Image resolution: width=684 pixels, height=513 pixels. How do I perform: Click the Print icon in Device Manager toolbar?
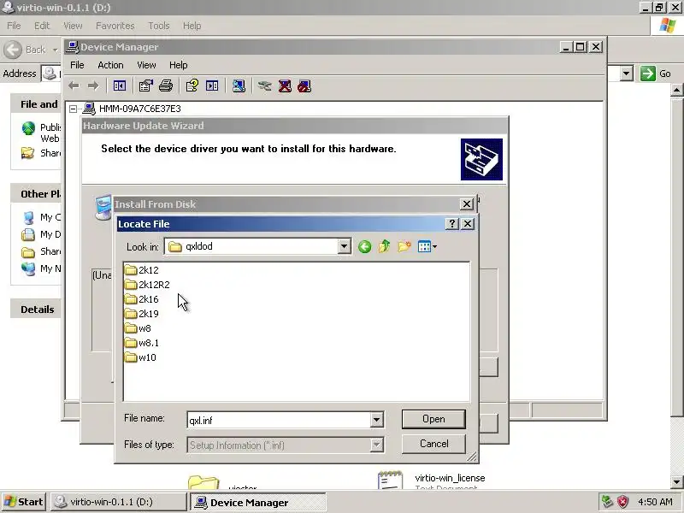[166, 86]
